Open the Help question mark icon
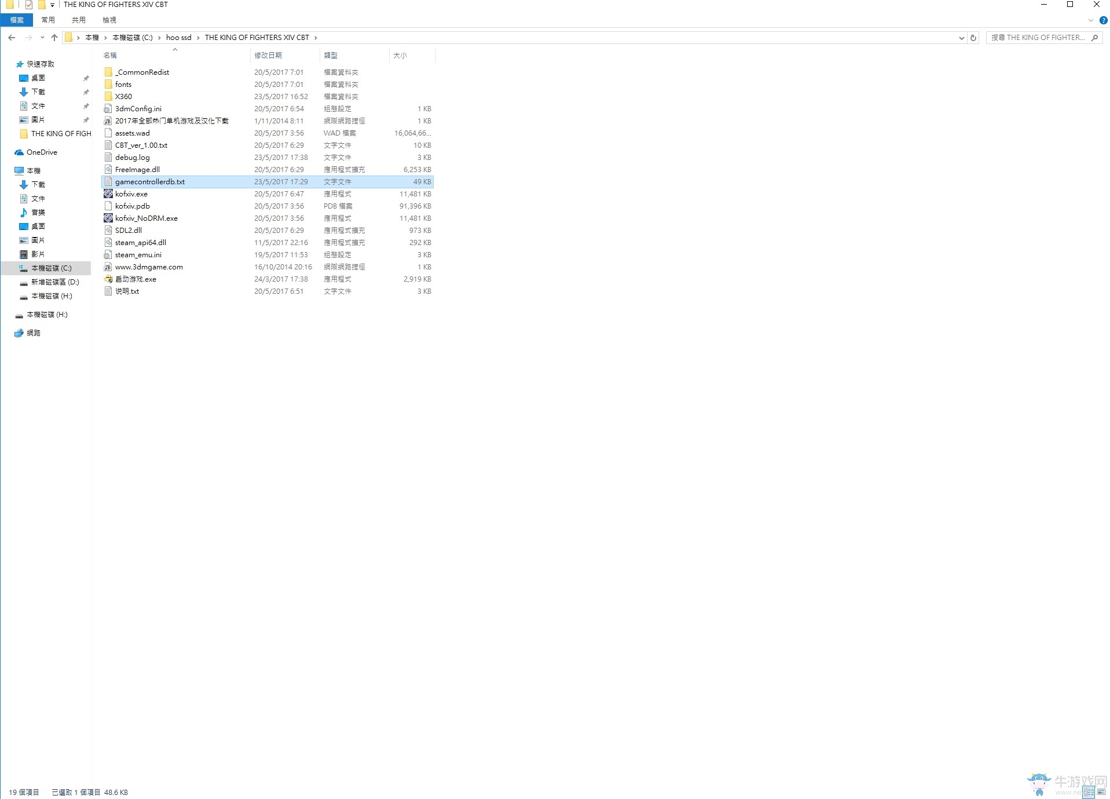 1103,20
